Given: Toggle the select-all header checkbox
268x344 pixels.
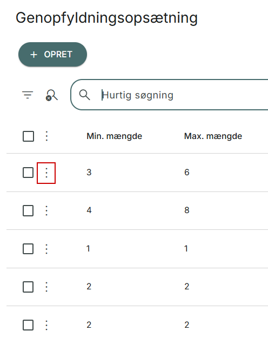Looking at the screenshot, I should pos(28,136).
